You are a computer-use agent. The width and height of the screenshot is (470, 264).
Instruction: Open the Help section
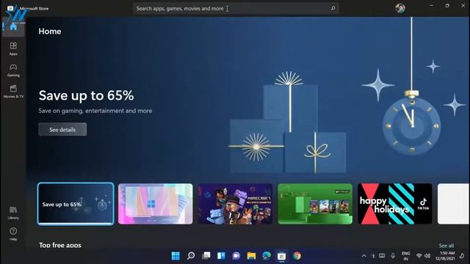[13, 234]
